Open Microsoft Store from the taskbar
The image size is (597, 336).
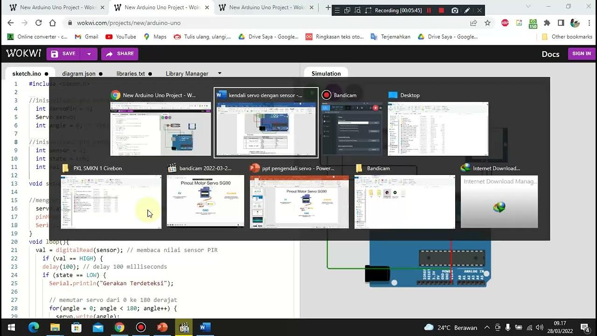click(76, 328)
